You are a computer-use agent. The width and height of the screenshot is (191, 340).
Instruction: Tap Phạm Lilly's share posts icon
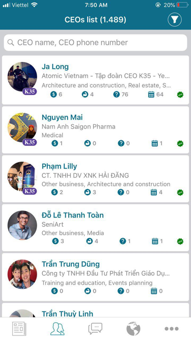coord(88,192)
